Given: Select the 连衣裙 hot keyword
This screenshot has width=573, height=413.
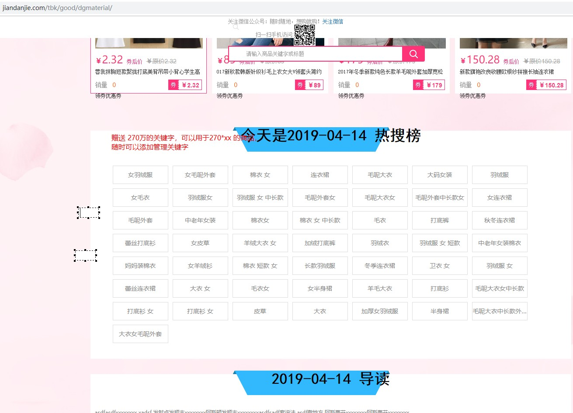Looking at the screenshot, I should pyautogui.click(x=320, y=175).
